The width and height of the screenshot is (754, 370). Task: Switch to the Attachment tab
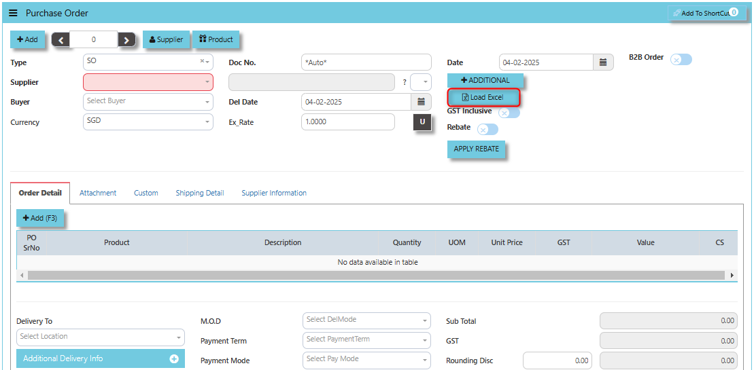(98, 193)
